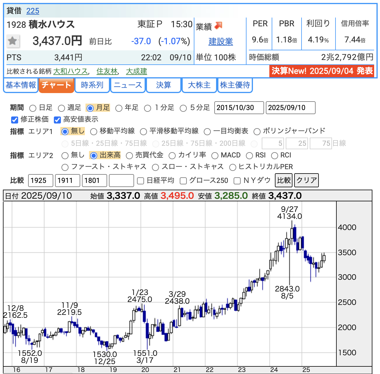380x374 pixels.
Task: Select 売買代金 indicator
Action: click(129, 156)
